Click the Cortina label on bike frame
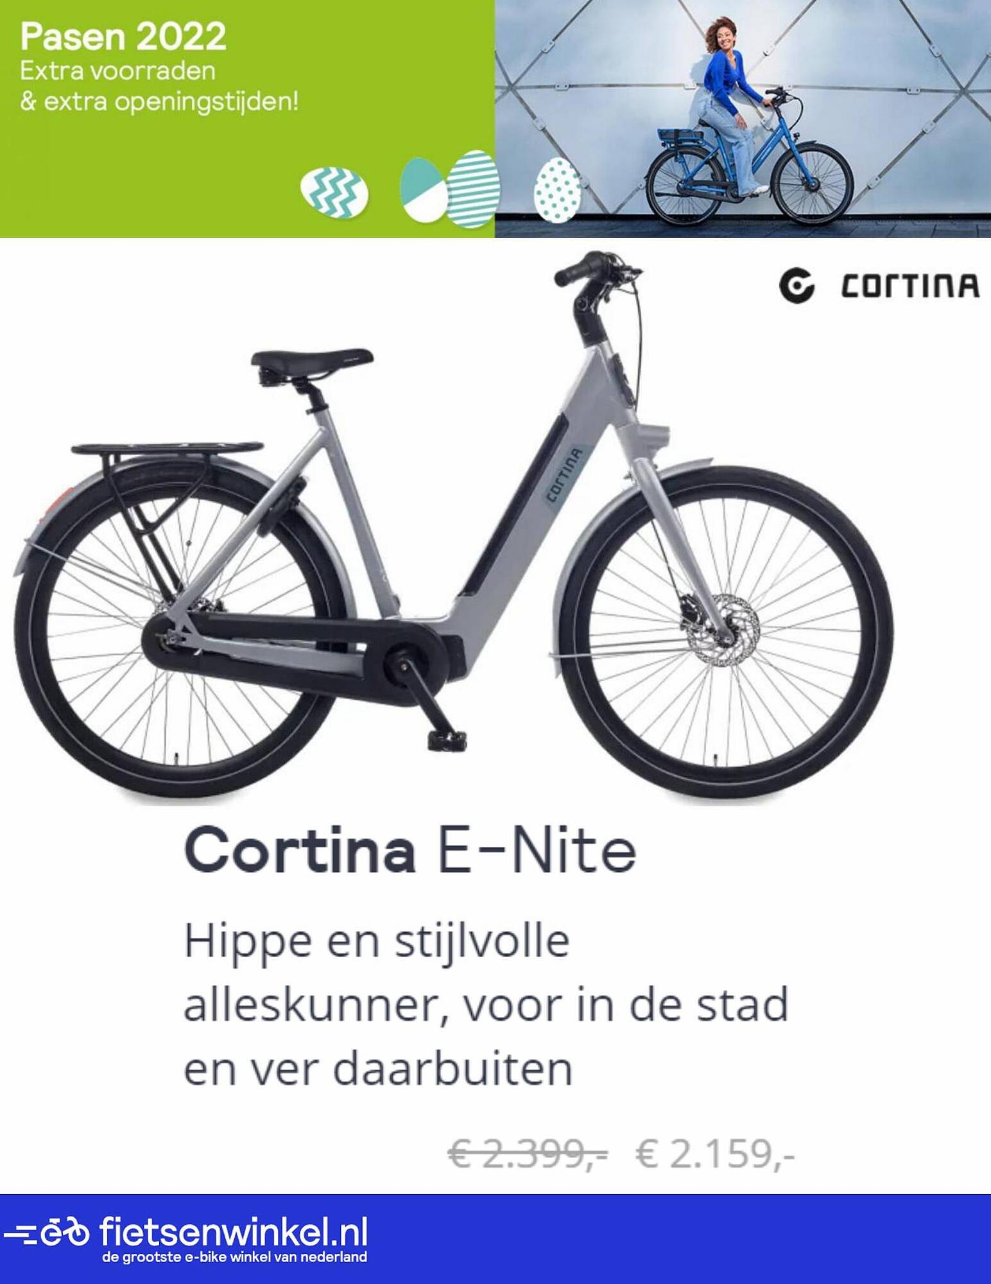991x1284 pixels. pyautogui.click(x=563, y=476)
